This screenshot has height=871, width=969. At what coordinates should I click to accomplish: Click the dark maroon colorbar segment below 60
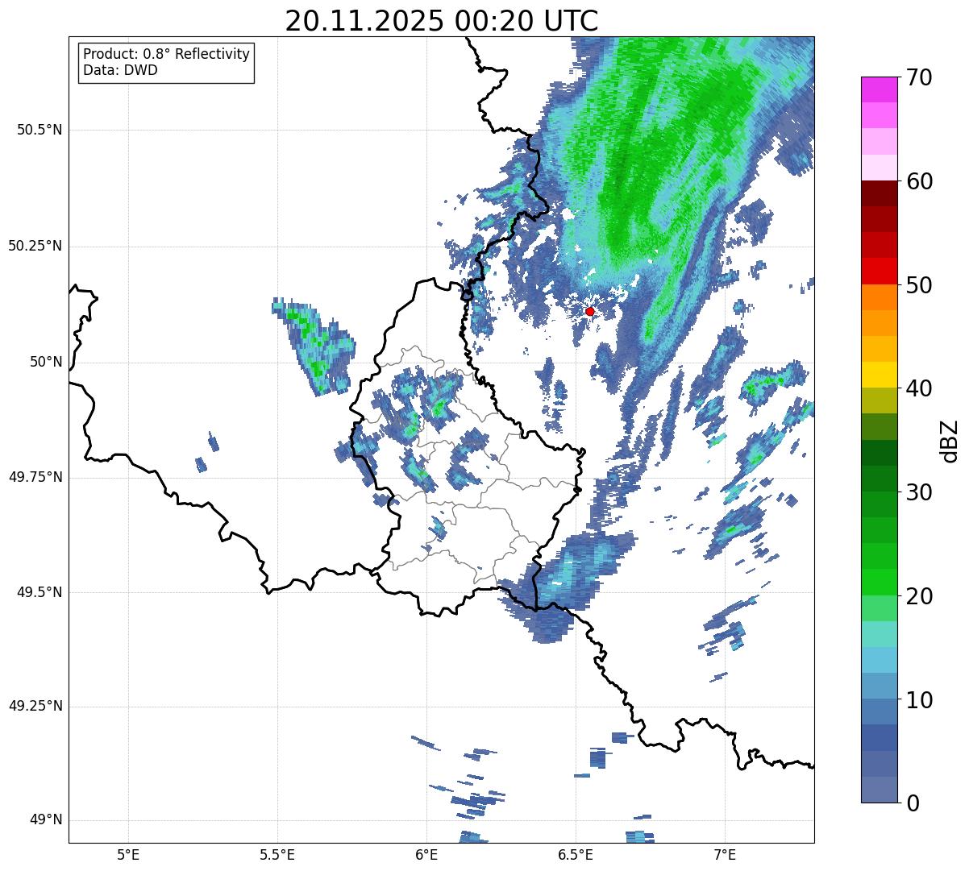click(879, 193)
